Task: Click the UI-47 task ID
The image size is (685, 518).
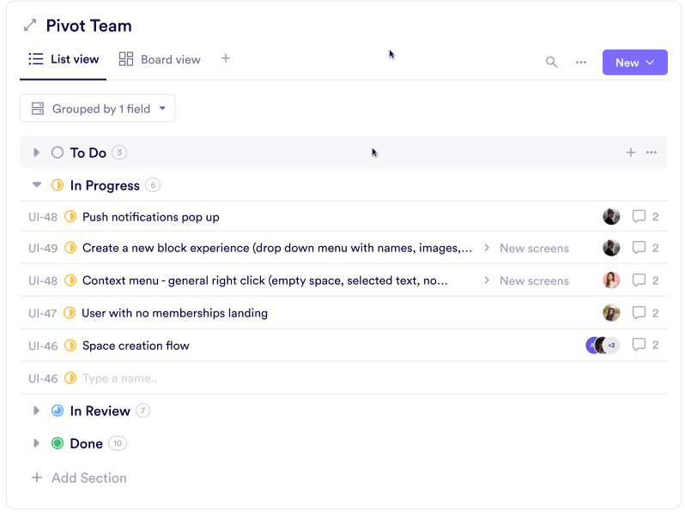Action: pos(42,313)
